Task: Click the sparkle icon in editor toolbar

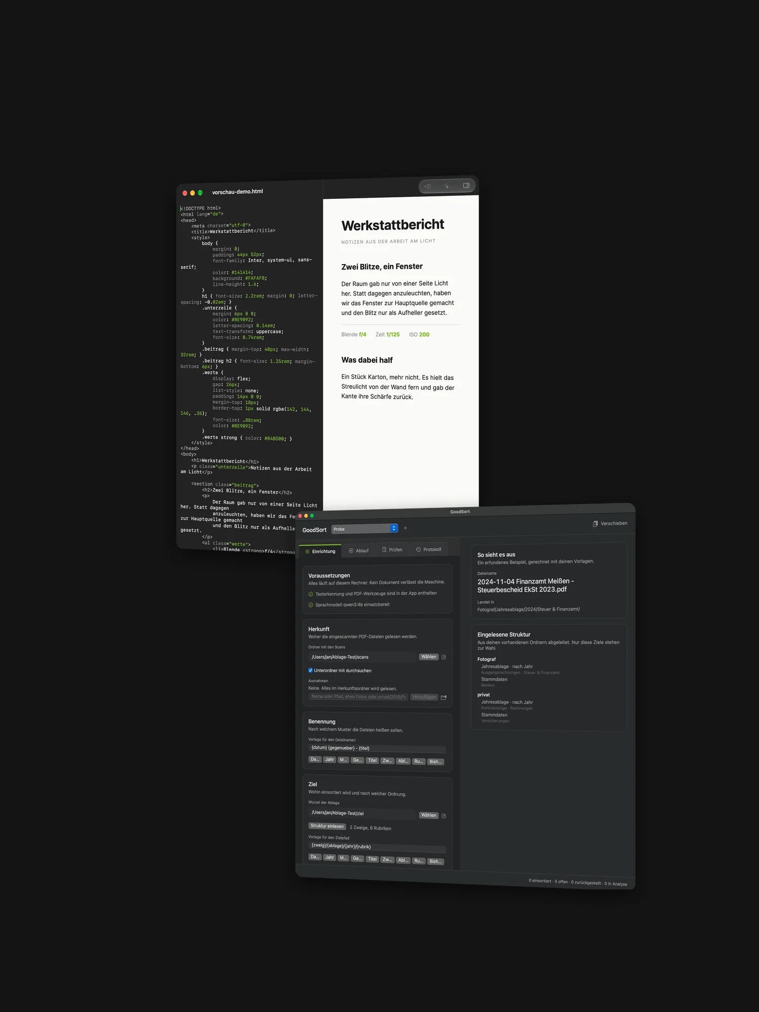Action: (447, 186)
